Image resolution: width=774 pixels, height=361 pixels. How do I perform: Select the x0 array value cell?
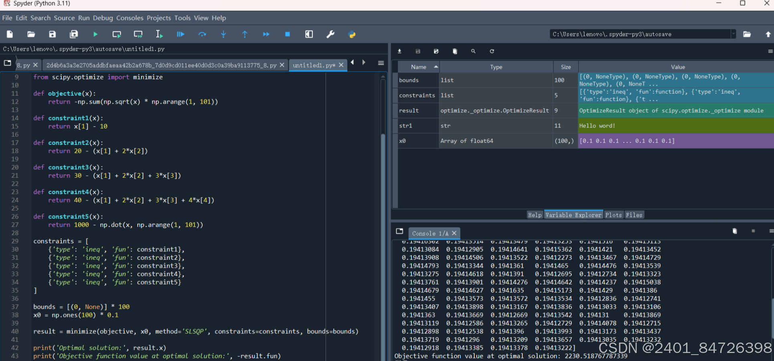coord(676,141)
